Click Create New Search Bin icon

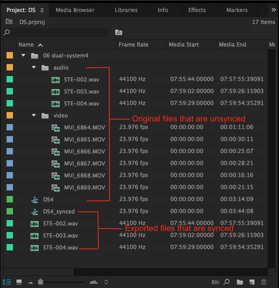point(118,32)
